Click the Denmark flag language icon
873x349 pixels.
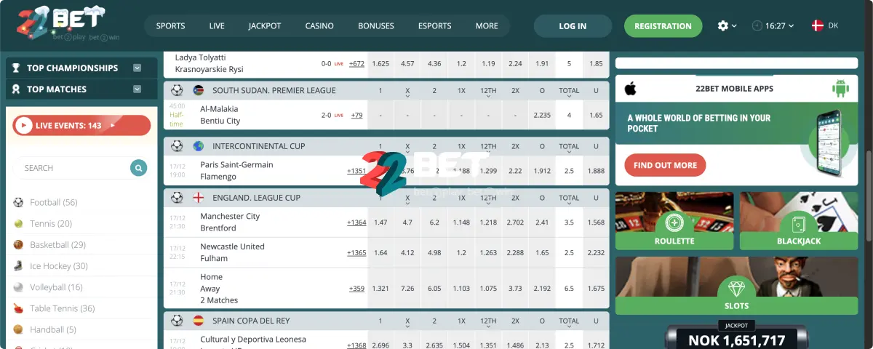(x=817, y=25)
